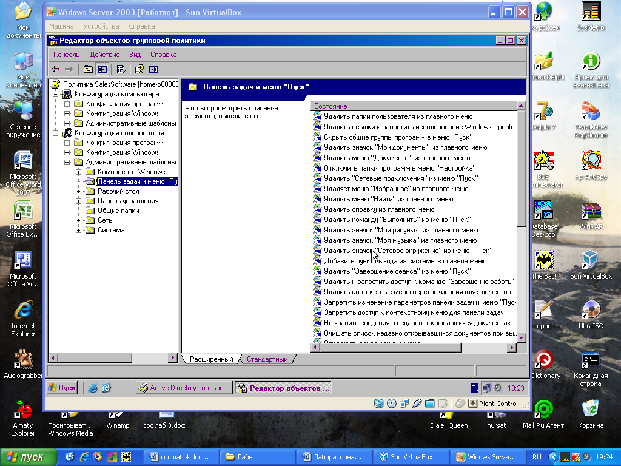The image size is (621, 466).
Task: Open WinRAR desktop shortcut
Action: coord(591,216)
